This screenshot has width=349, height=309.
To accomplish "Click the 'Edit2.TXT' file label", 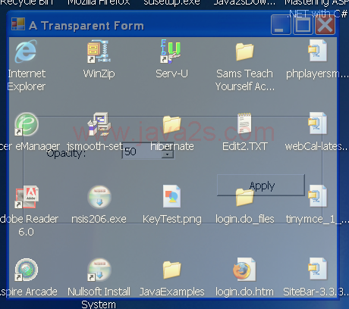I will tap(244, 146).
